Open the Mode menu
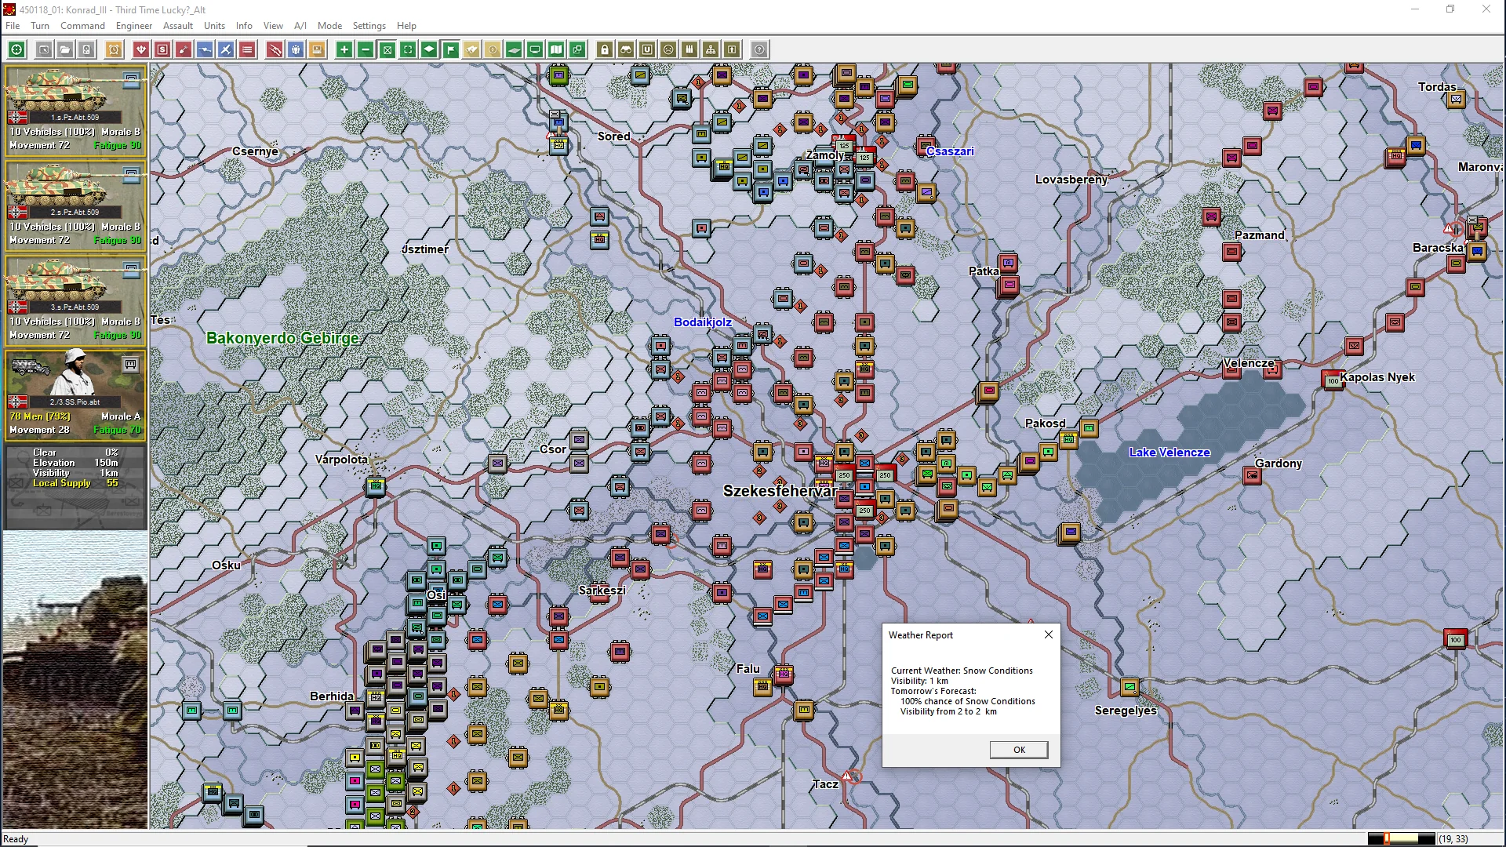The width and height of the screenshot is (1506, 847). 329,26
